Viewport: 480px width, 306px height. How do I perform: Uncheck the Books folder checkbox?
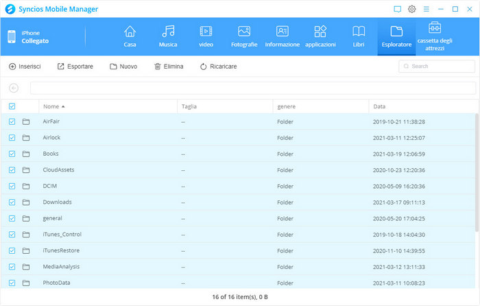point(12,154)
